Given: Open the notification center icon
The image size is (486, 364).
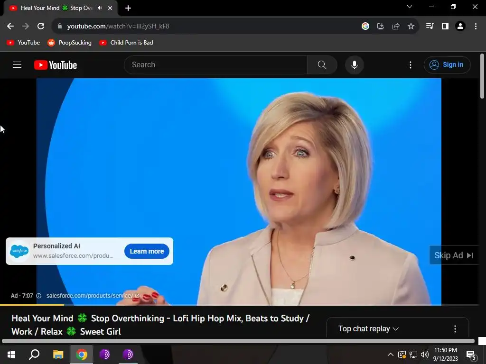Looking at the screenshot, I should pyautogui.click(x=471, y=355).
